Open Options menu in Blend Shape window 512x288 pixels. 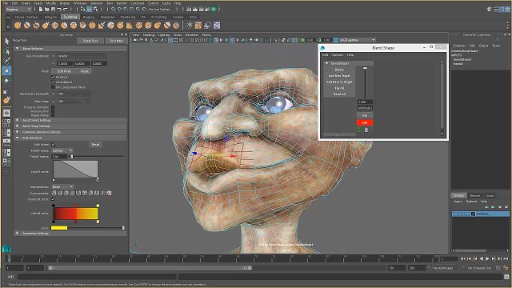(338, 55)
